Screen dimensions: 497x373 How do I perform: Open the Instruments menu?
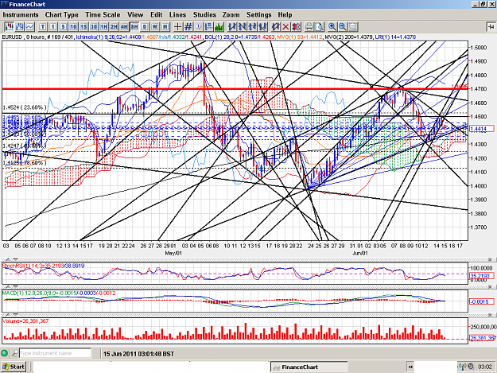click(x=21, y=14)
